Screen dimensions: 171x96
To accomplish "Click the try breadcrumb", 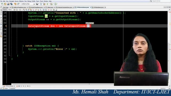I will (x=24, y=86).
